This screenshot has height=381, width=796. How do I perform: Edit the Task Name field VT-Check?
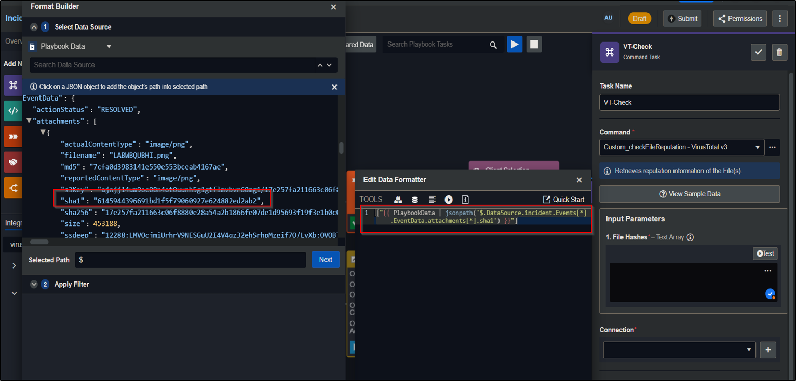[x=690, y=102]
